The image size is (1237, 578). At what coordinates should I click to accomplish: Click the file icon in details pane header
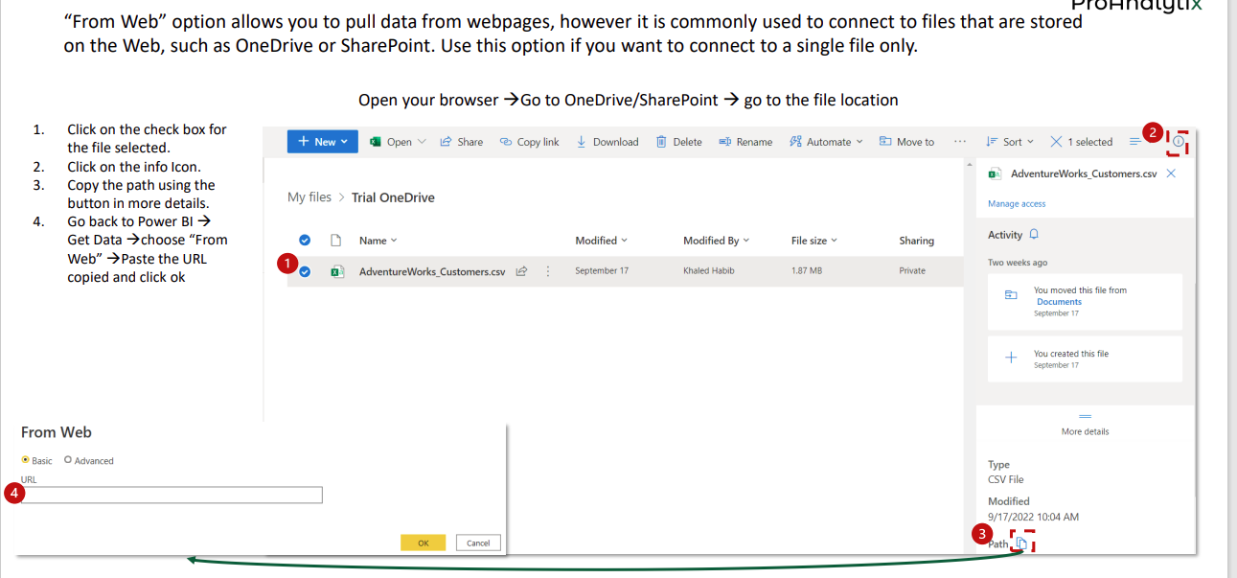[995, 173]
